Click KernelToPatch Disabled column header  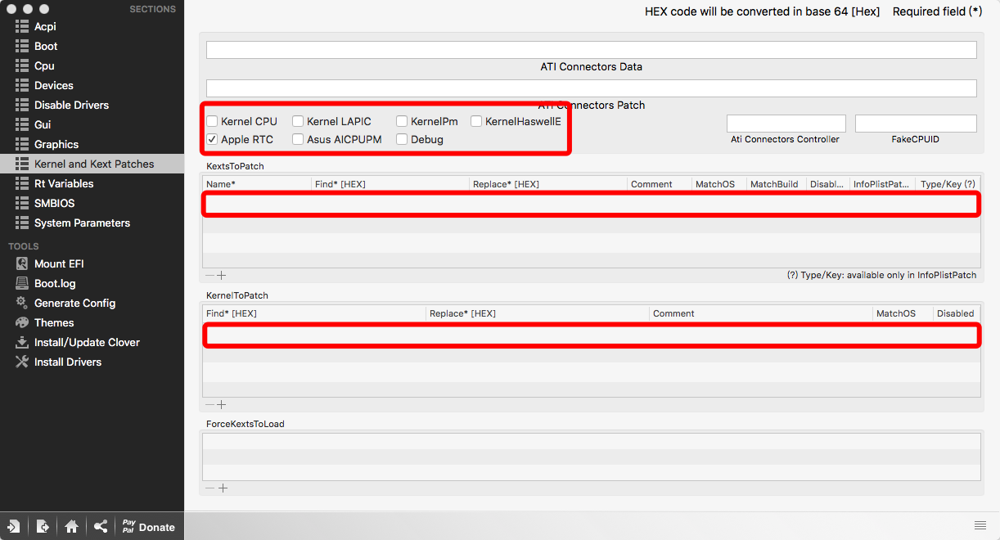click(957, 313)
